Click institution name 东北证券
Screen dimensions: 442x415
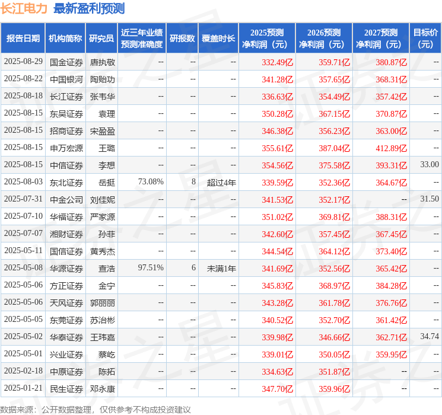pos(66,183)
